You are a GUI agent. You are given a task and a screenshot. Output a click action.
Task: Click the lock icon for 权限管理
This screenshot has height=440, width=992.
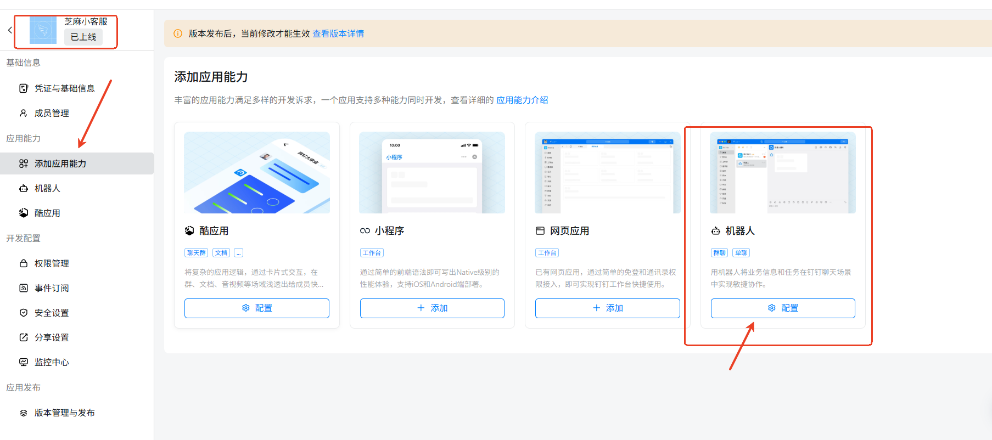(24, 263)
